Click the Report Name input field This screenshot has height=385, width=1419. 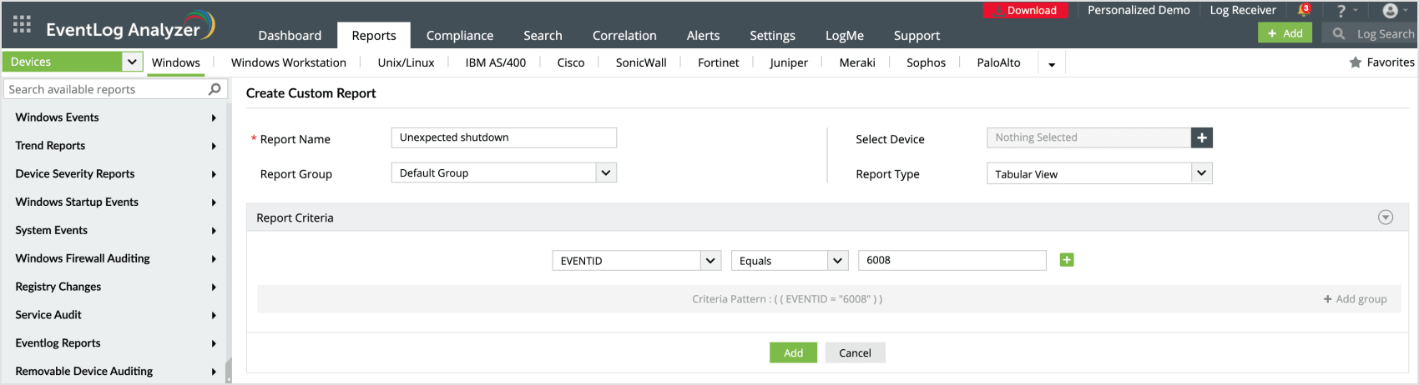(503, 137)
